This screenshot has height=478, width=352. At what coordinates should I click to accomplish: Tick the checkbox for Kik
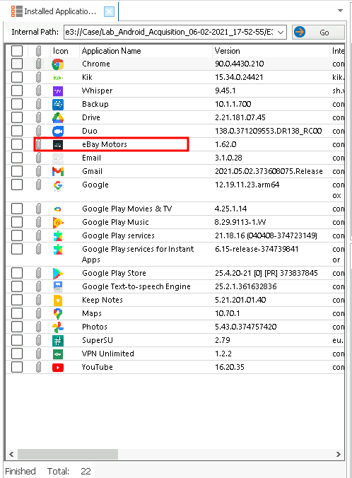17,77
